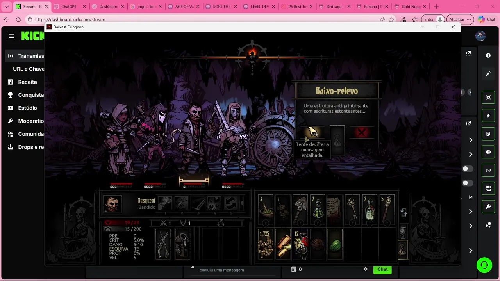Click the broadcast signal icon in right rail
Image resolution: width=500 pixels, height=281 pixels.
click(488, 170)
